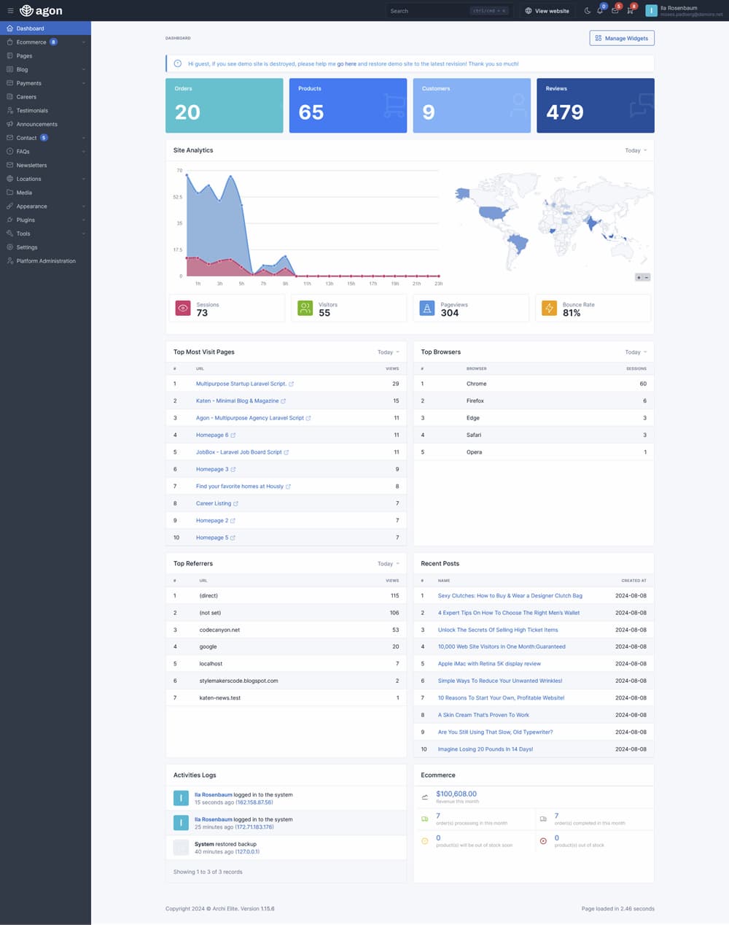Open Announcements in the sidebar
This screenshot has height=925, width=729.
(45, 124)
